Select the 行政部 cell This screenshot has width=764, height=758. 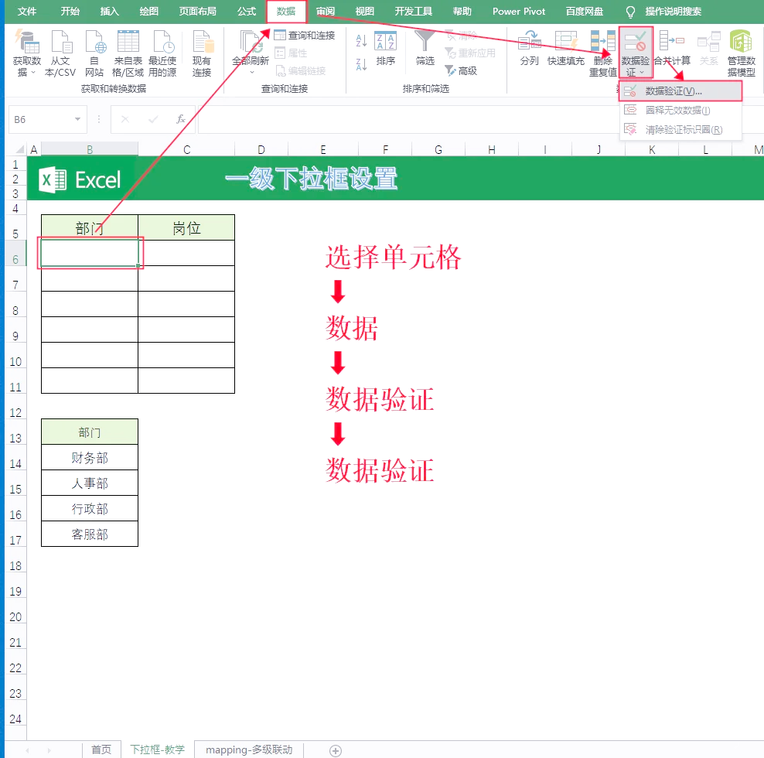pyautogui.click(x=90, y=509)
